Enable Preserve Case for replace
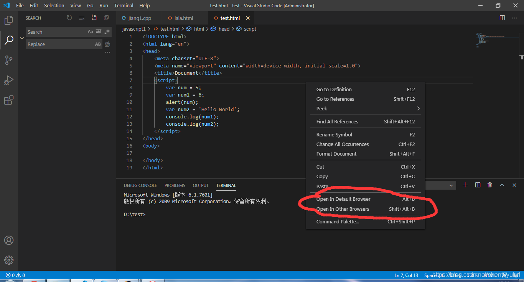Image resolution: width=524 pixels, height=282 pixels. (x=98, y=44)
